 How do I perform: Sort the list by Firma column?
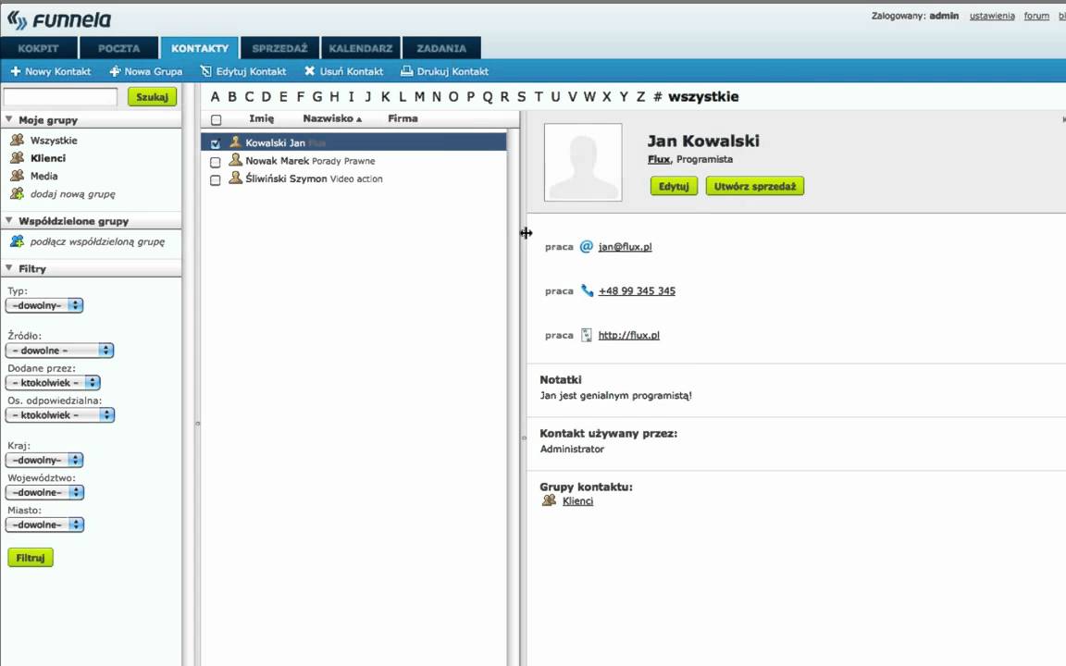pos(403,118)
